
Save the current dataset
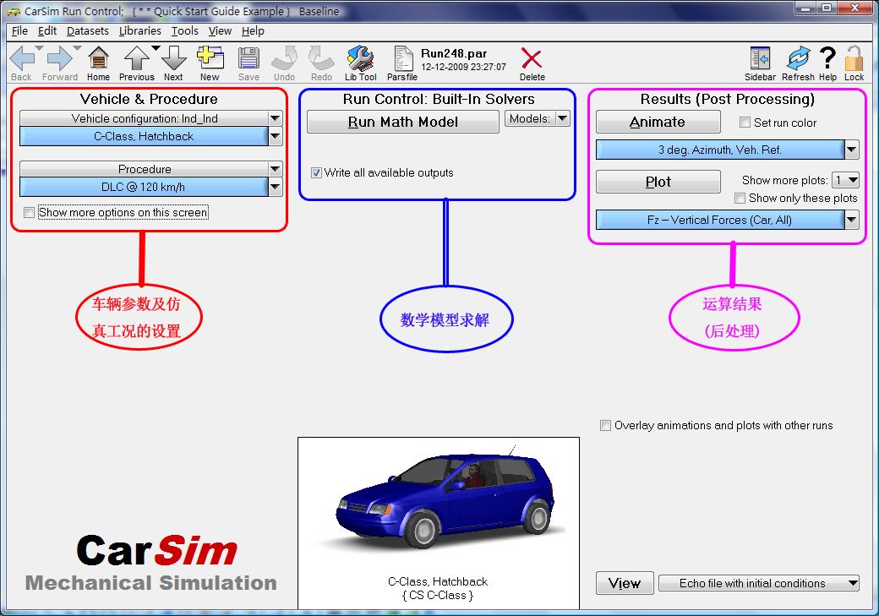(x=248, y=57)
